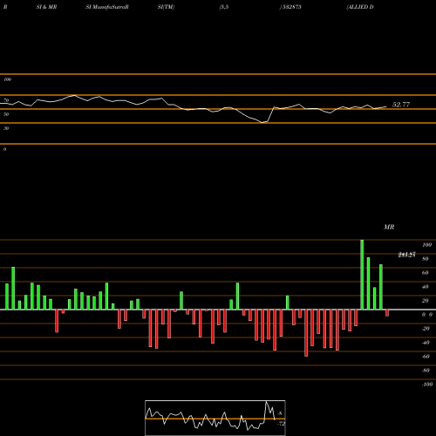Screen dimensions: 436x436
Task: Click the MR axis "-60" label
Action: [426, 357]
